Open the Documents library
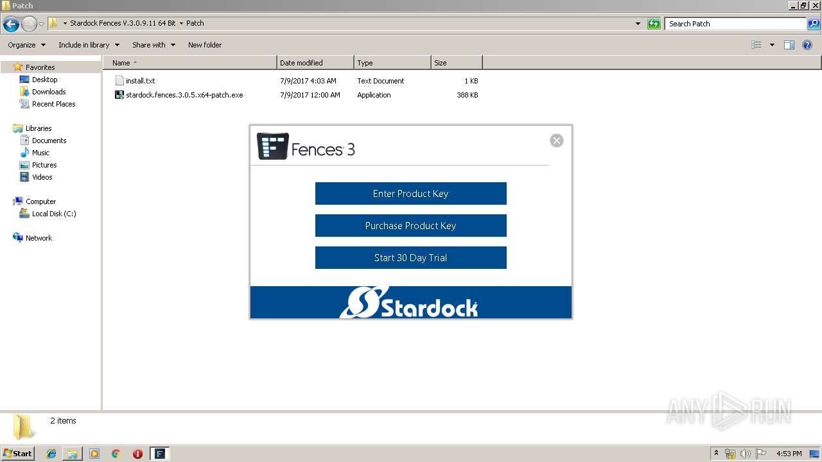Screen dimensions: 822x462 click(x=49, y=141)
